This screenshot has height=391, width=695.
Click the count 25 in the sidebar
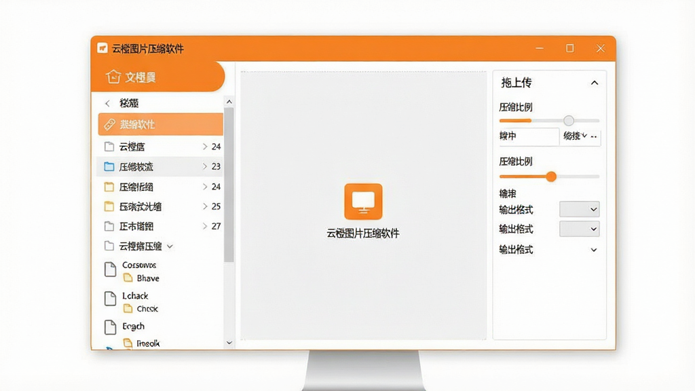click(x=216, y=206)
